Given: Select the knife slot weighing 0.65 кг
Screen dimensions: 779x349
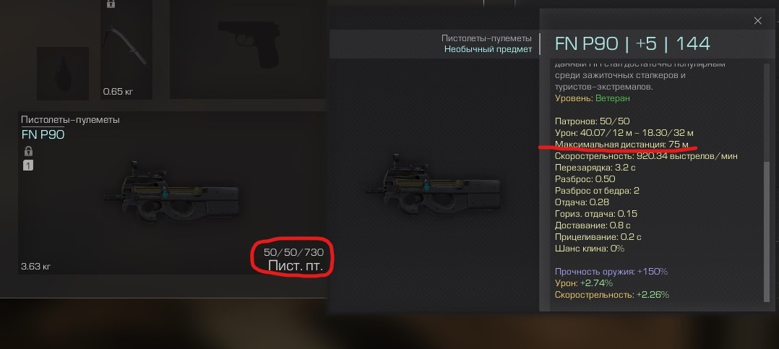Looking at the screenshot, I should [126, 50].
